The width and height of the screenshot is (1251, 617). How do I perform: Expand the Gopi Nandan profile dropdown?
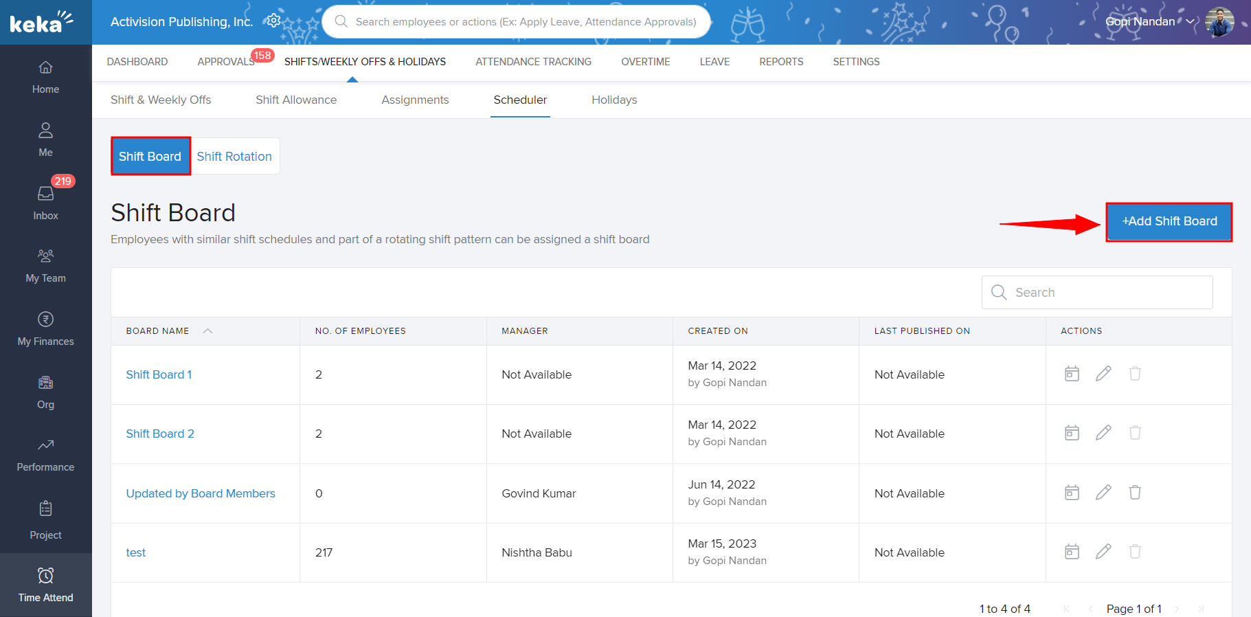pos(1190,21)
